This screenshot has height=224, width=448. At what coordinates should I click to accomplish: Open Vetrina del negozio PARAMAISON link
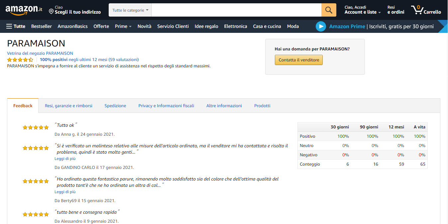[40, 53]
